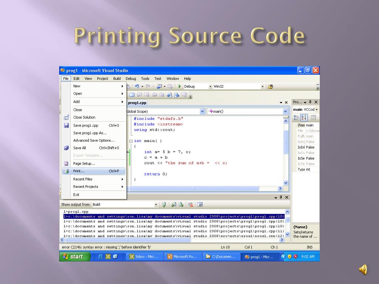The image size is (379, 284).
Task: Click the code editor vertical scrollbar thumb
Action: coord(285,142)
